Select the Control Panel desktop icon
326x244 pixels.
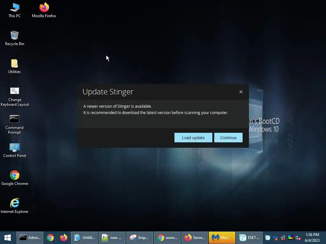(x=15, y=150)
